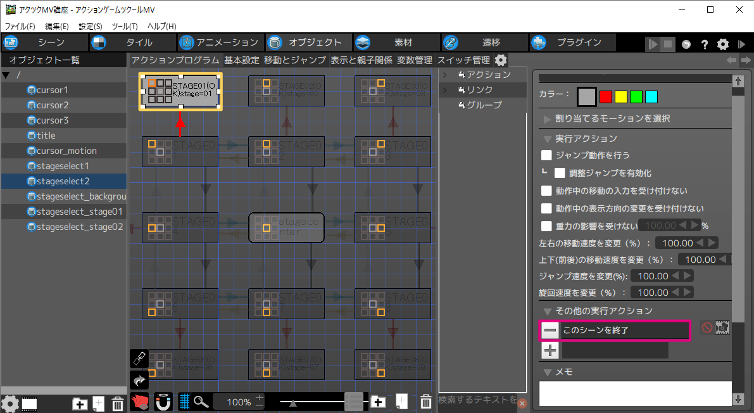Toggle the 重力の影響を受けない checkbox
The height and width of the screenshot is (413, 754).
coord(546,226)
